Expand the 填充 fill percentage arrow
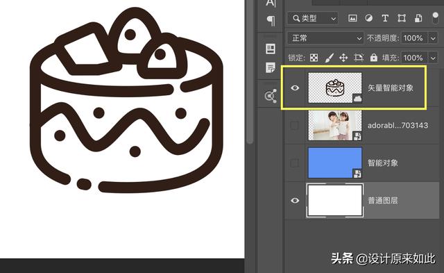The height and width of the screenshot is (273, 444). click(x=433, y=58)
